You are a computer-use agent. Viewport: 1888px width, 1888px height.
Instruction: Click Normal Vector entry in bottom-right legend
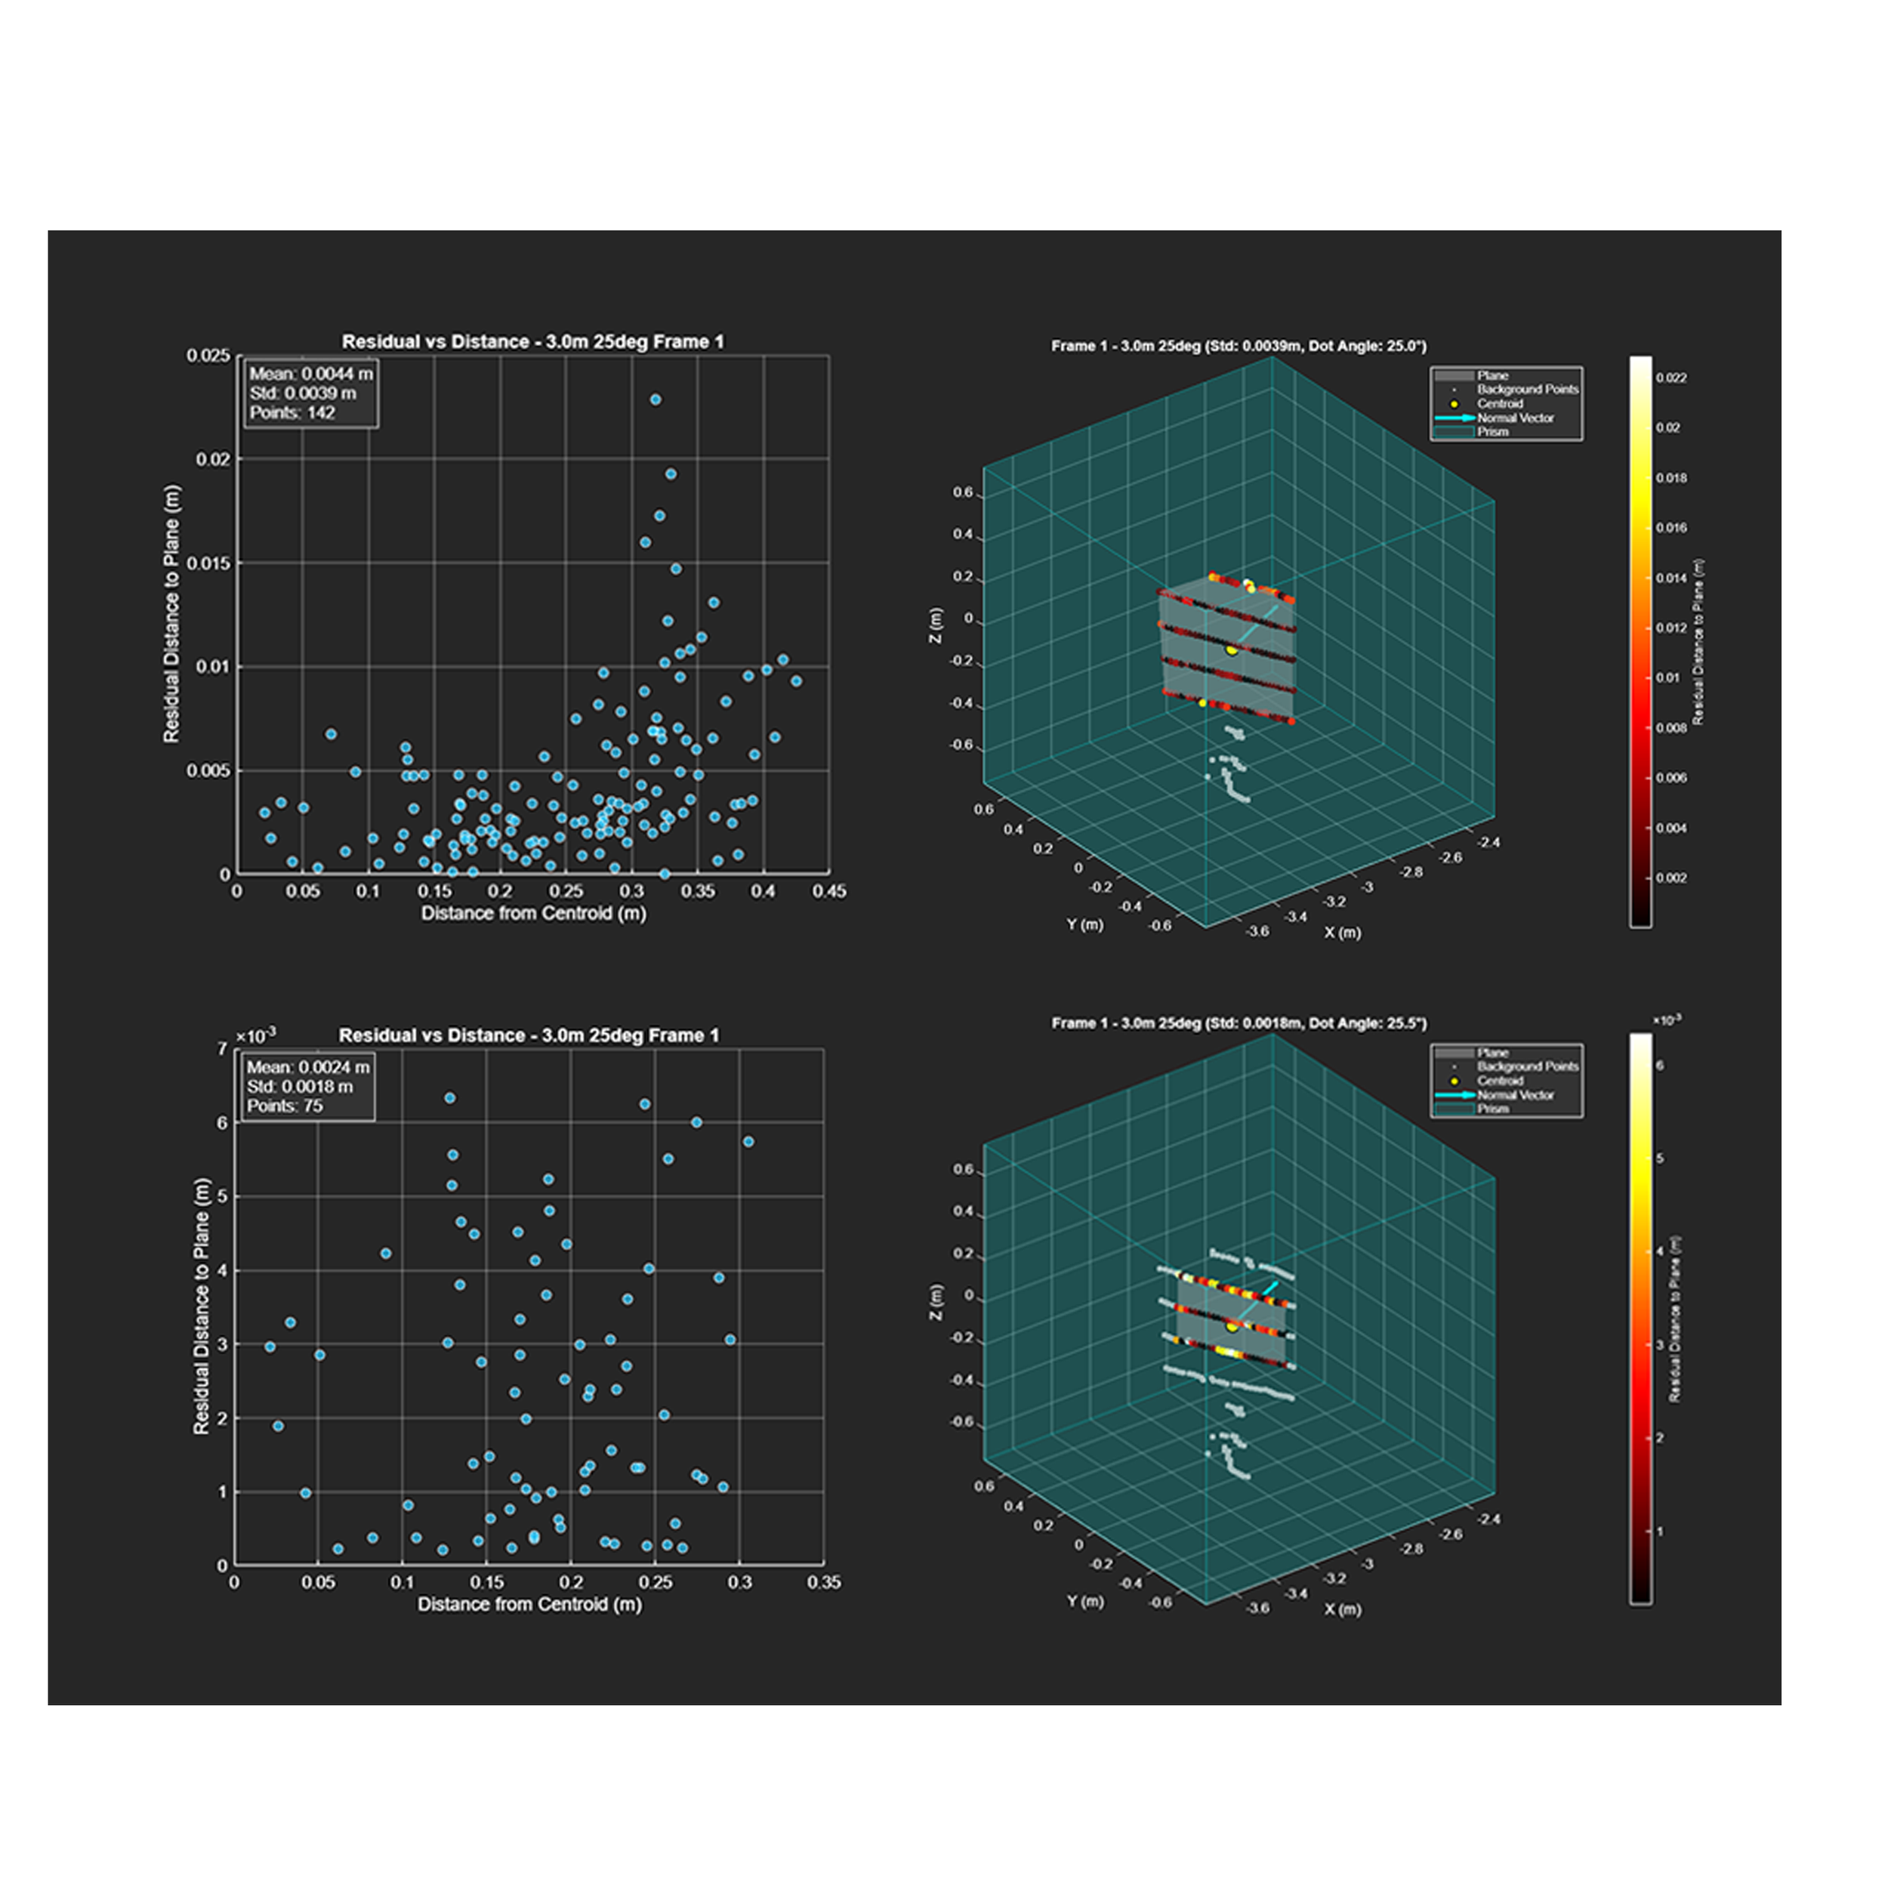point(1515,1094)
